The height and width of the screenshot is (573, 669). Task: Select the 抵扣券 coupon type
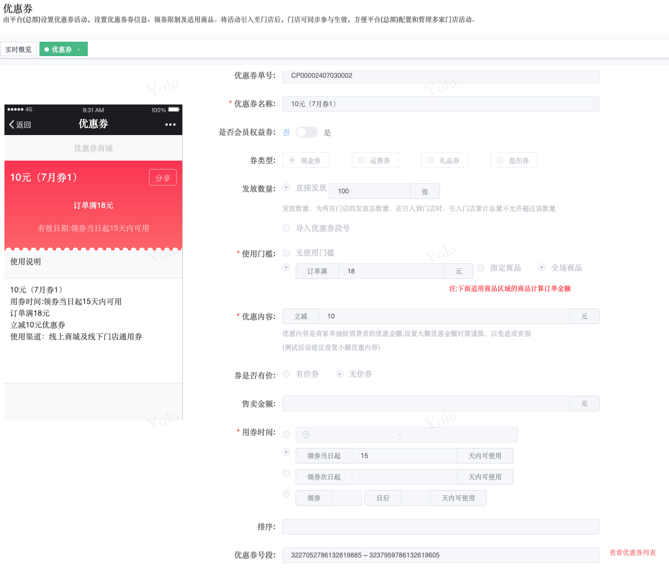(514, 160)
